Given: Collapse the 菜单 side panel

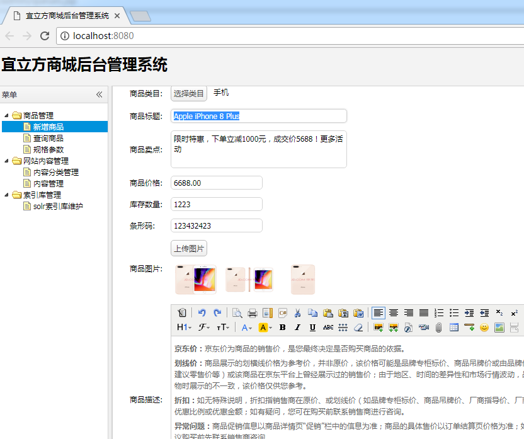Looking at the screenshot, I should click(100, 94).
